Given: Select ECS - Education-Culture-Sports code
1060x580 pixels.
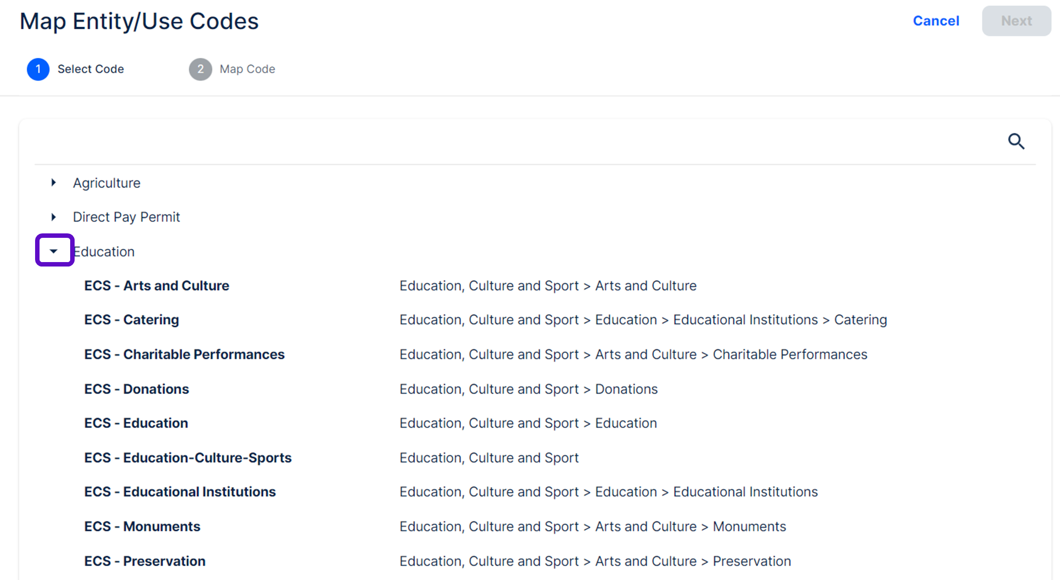Looking at the screenshot, I should click(188, 458).
